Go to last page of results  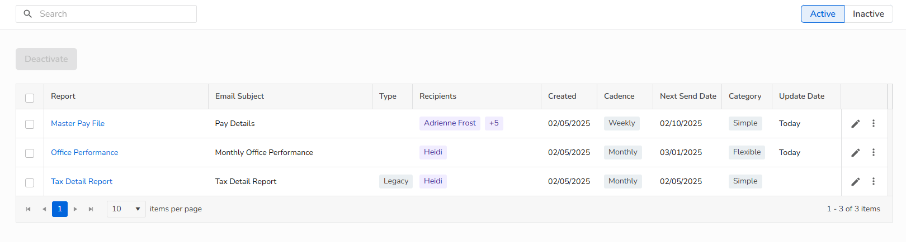click(91, 209)
